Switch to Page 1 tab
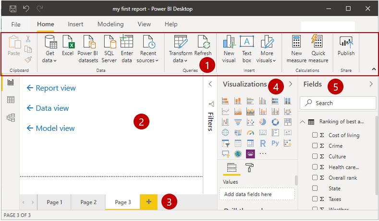Viewport: 379px width, 221px height. tap(54, 202)
